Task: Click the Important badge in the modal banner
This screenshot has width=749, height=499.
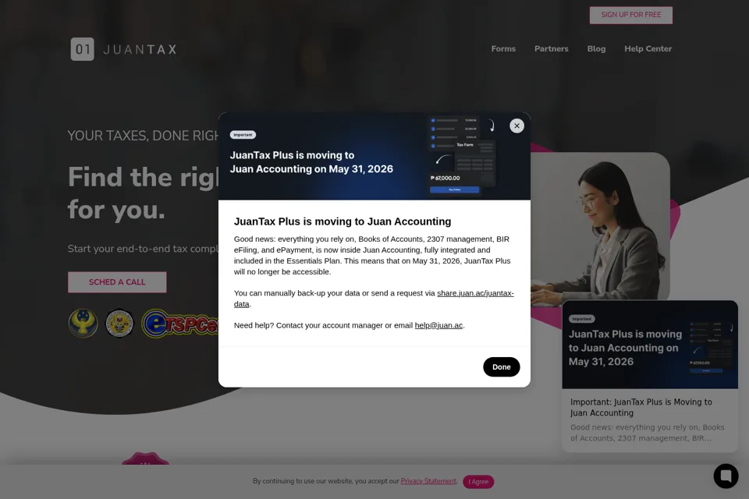Action: coord(243,135)
